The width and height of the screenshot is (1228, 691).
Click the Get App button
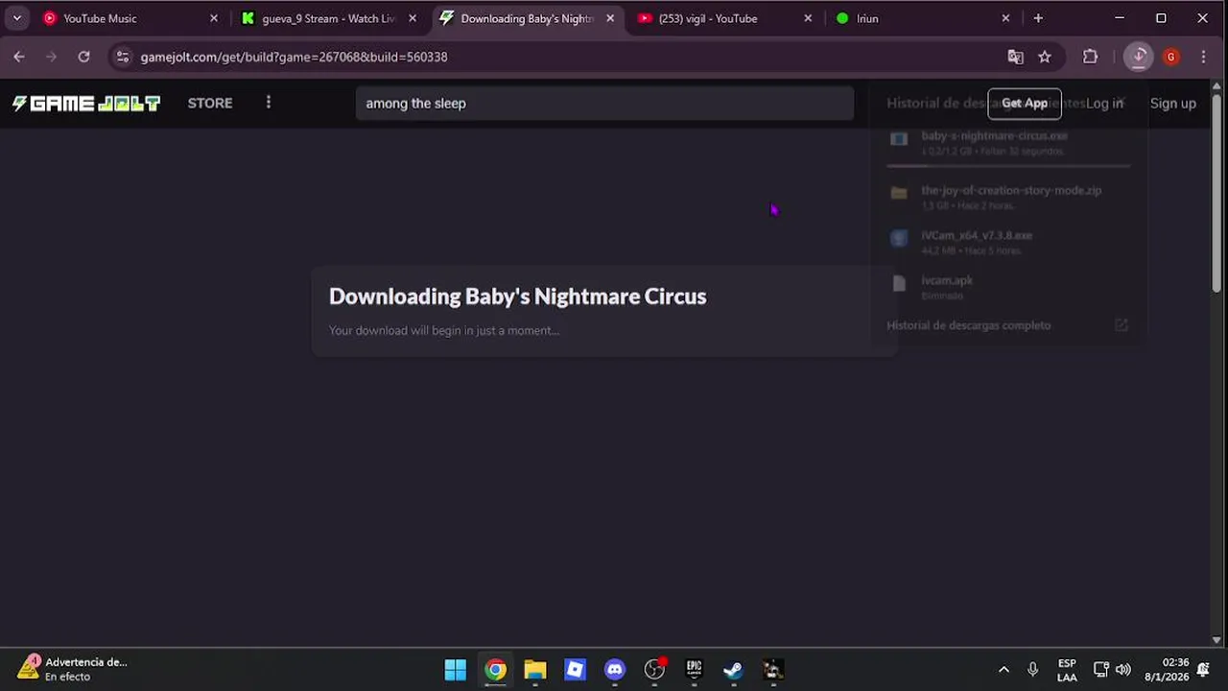click(x=1025, y=103)
